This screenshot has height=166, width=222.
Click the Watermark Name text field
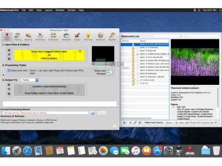(x=191, y=123)
